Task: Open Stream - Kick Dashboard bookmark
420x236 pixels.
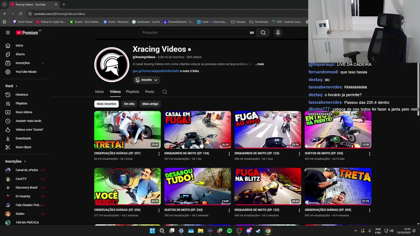Action: (x=85, y=22)
